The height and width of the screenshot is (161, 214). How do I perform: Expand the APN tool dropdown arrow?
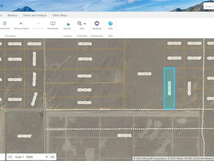point(85,24)
